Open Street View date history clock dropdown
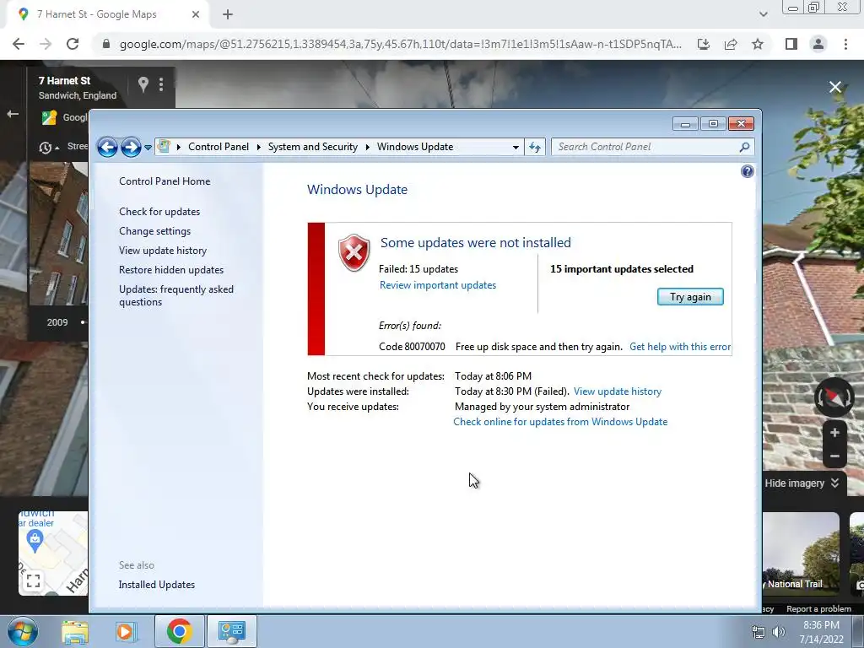 (x=49, y=147)
